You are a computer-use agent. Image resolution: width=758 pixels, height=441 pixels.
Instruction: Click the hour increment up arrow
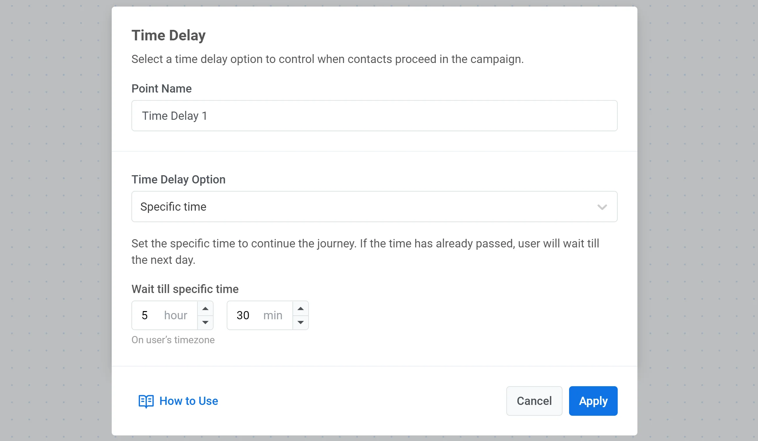coord(205,308)
